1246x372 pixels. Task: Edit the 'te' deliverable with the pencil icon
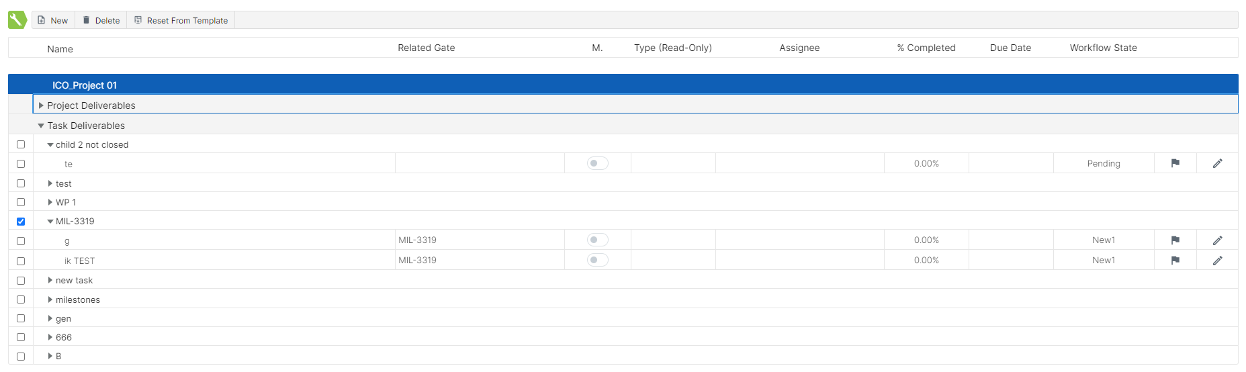[1217, 163]
